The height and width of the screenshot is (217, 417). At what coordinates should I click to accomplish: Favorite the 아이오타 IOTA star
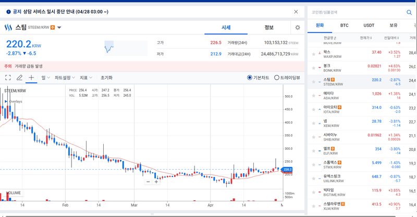pyautogui.click(x=314, y=109)
